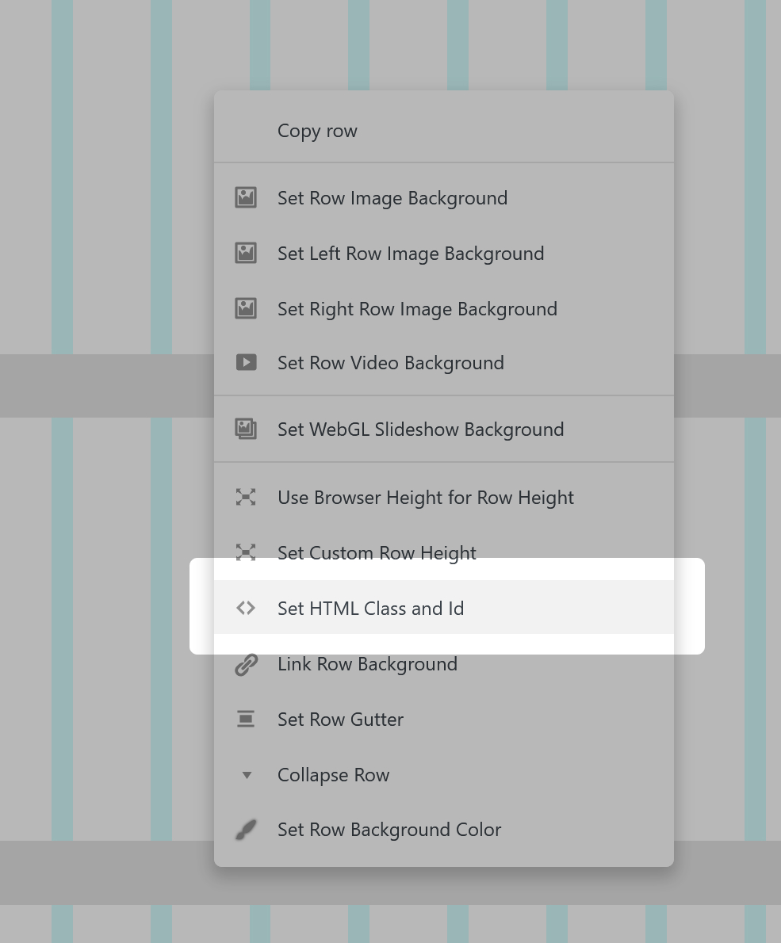Viewport: 781px width, 943px height.
Task: Click the image icon beside Set Row Image Background
Action: [246, 198]
